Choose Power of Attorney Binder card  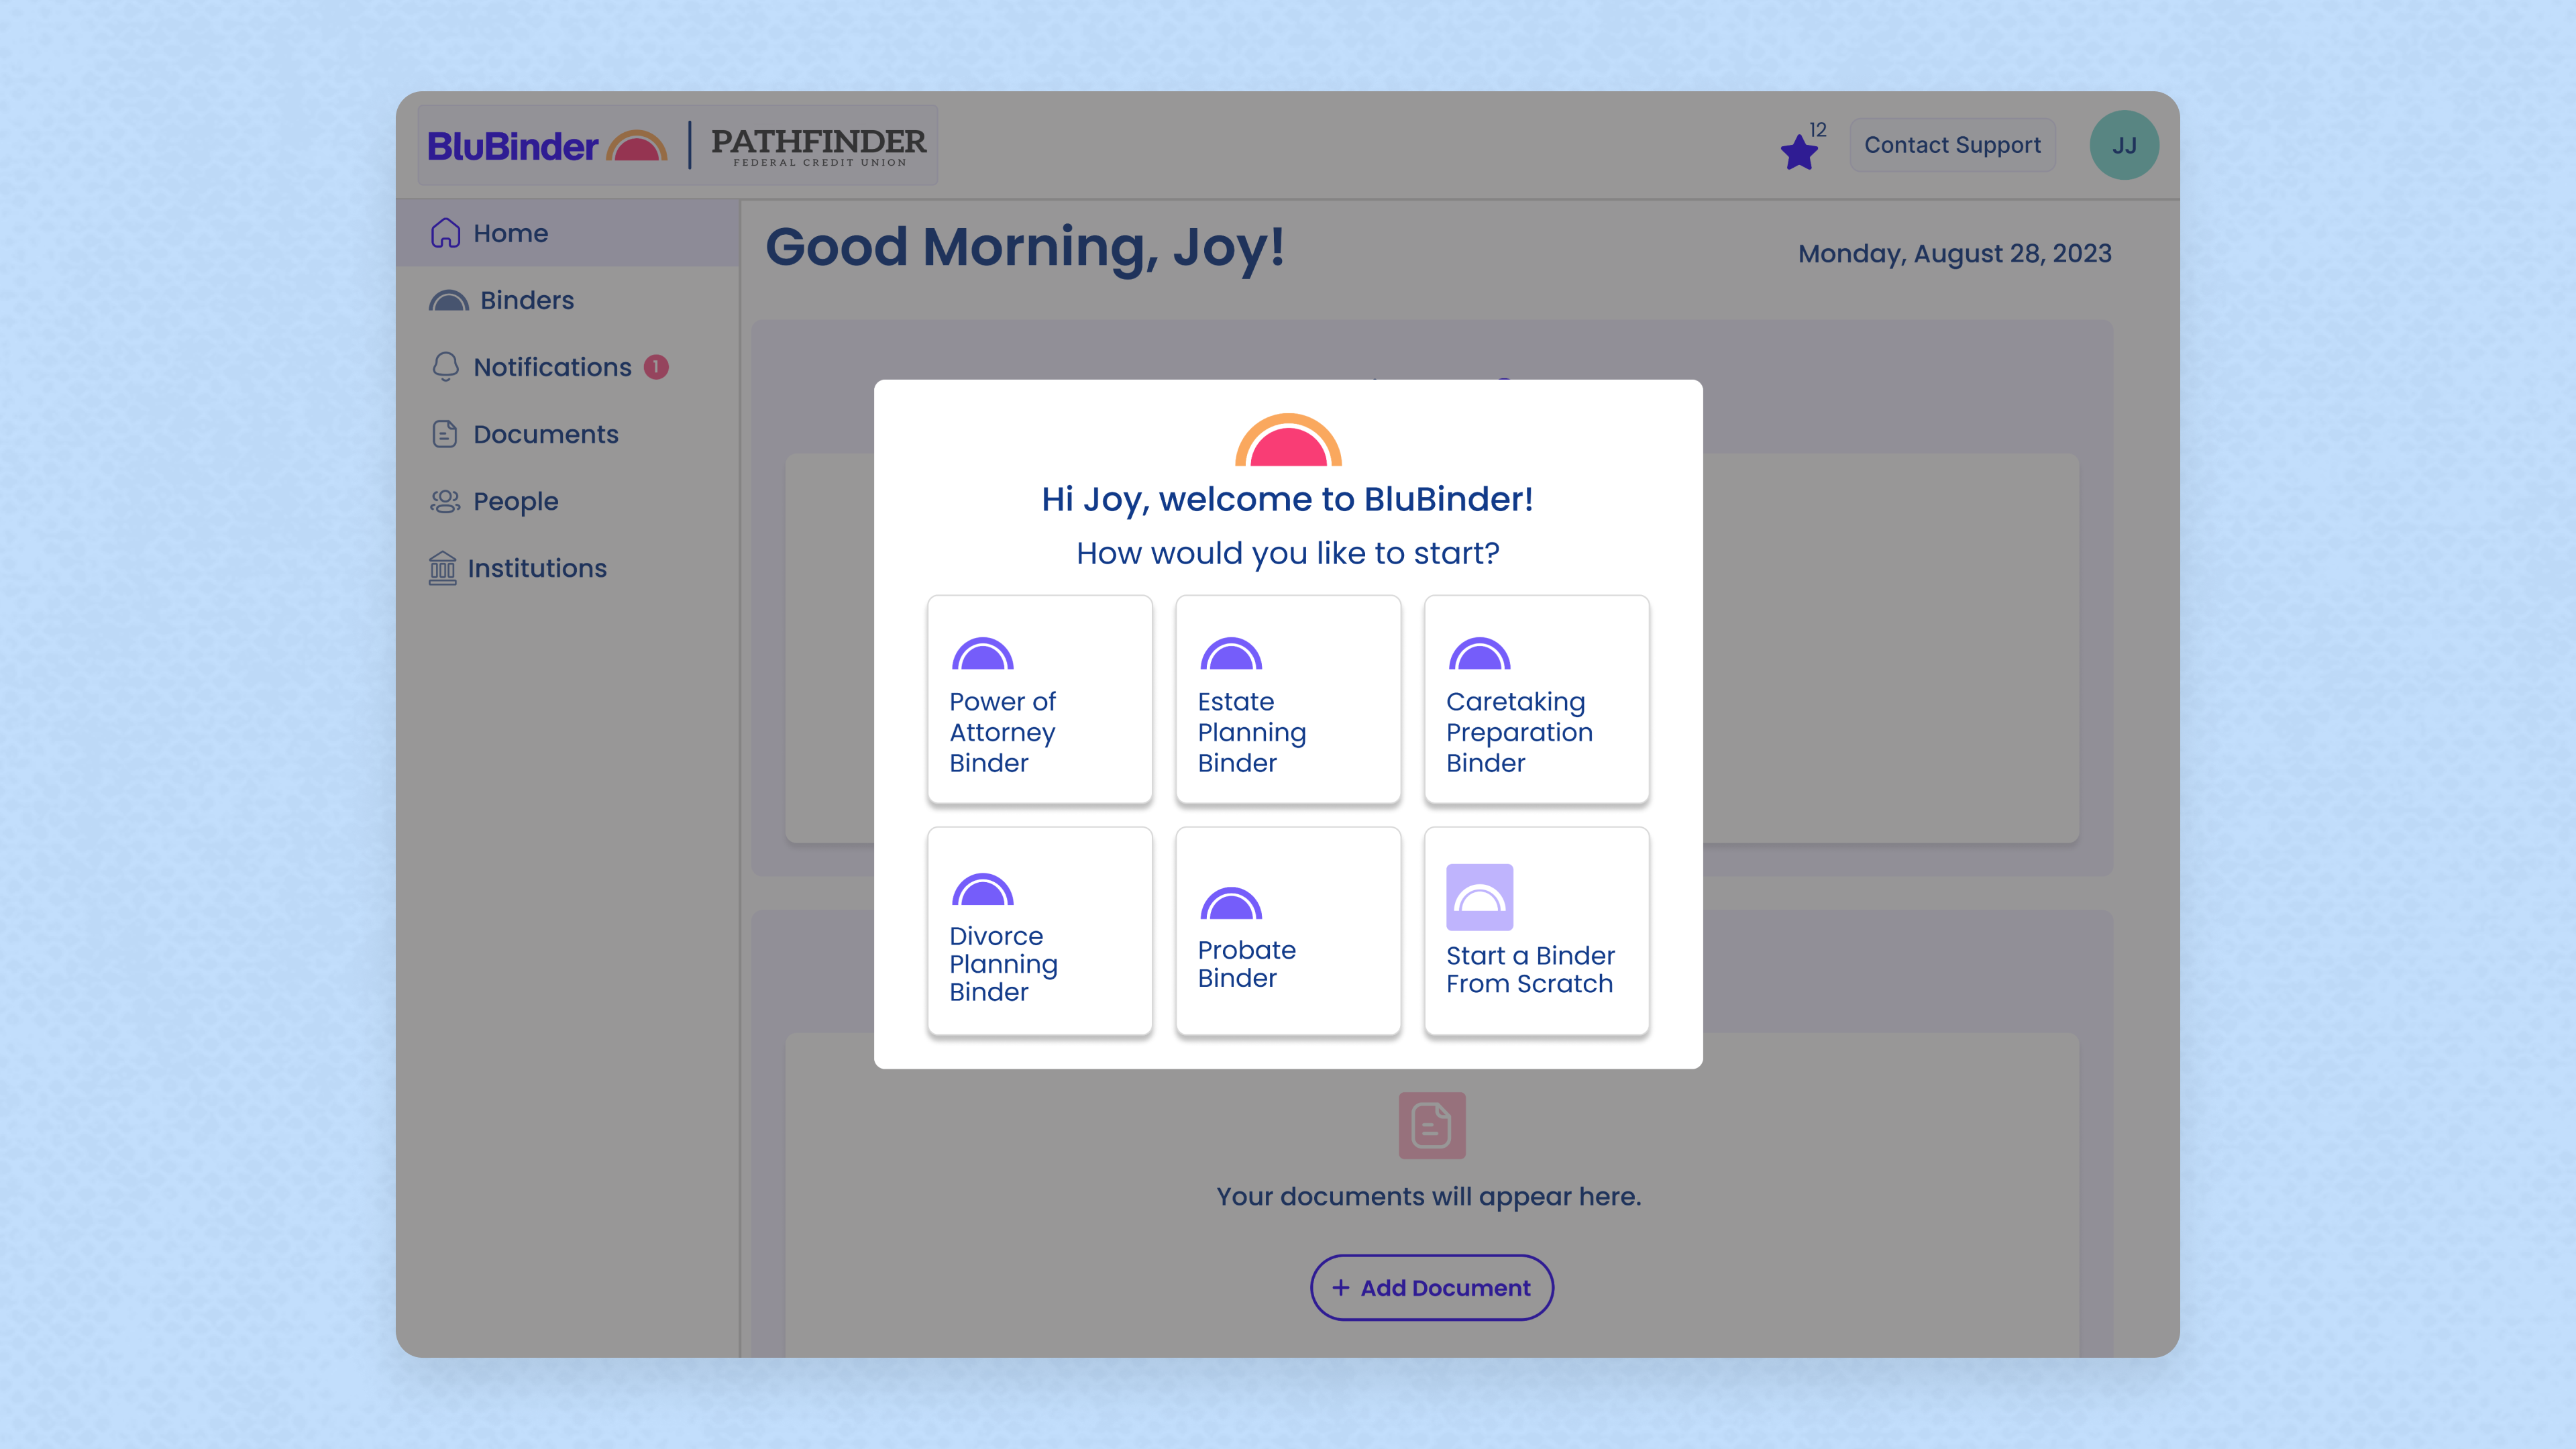coord(1039,700)
